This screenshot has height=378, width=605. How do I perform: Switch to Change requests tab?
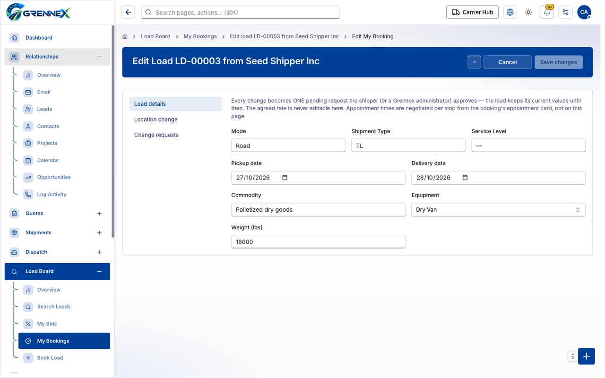[175, 135]
